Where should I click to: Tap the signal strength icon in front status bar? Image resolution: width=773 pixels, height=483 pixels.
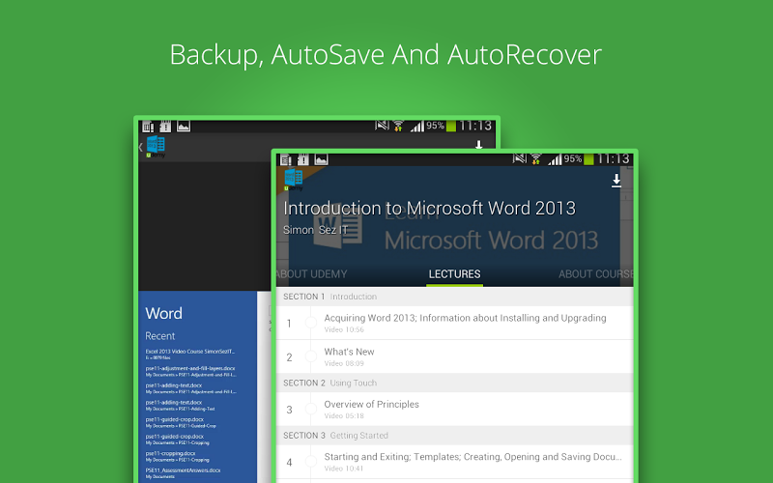click(x=555, y=159)
